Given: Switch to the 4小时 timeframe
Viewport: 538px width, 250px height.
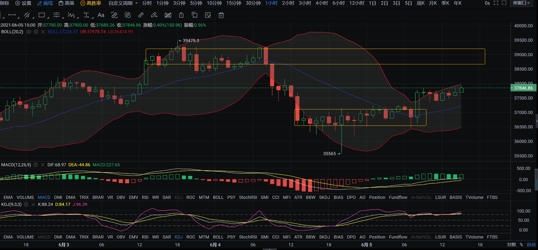Looking at the screenshot, I should pyautogui.click(x=322, y=3).
